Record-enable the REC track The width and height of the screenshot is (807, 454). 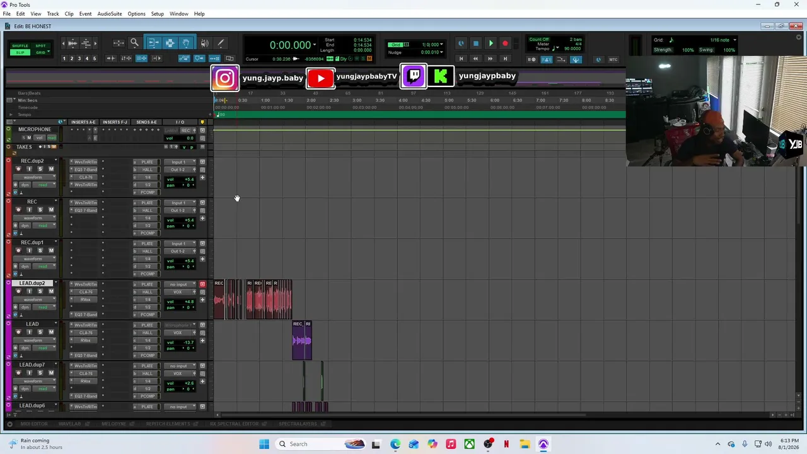click(x=18, y=209)
